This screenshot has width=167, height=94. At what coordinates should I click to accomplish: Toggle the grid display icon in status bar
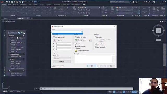(x=114, y=92)
